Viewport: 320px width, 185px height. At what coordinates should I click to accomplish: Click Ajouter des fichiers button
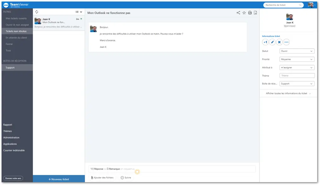102,178
